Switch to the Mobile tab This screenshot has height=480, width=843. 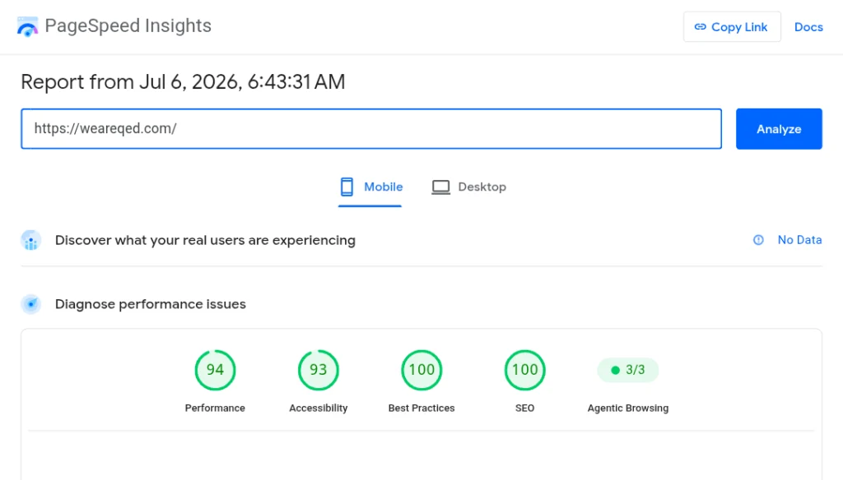370,187
